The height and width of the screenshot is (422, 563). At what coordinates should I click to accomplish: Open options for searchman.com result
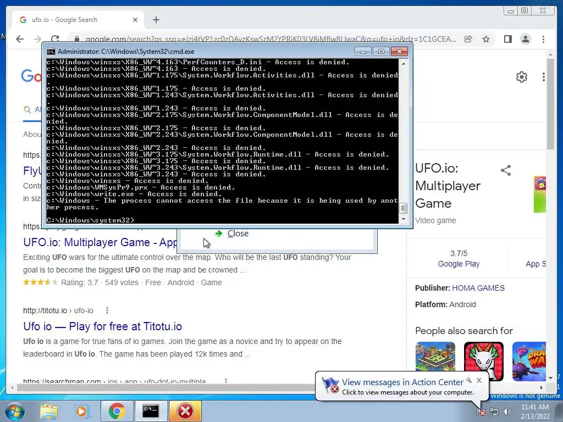pos(226,381)
